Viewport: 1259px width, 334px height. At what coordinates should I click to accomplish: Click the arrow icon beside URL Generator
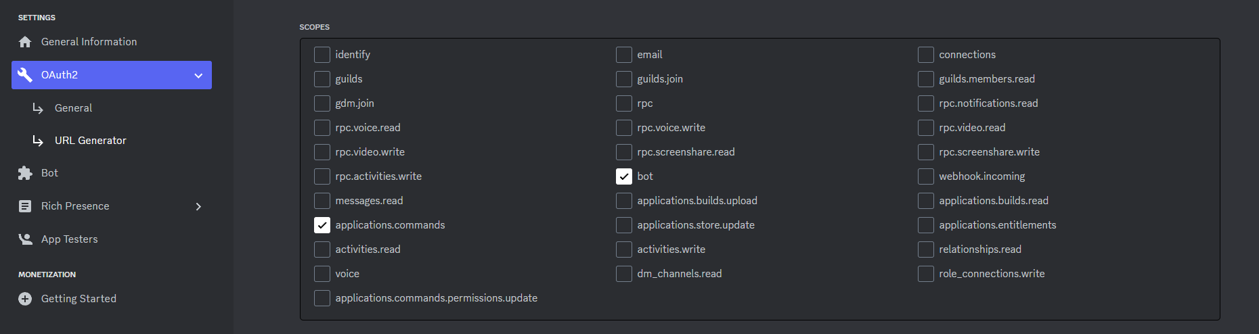click(x=38, y=141)
